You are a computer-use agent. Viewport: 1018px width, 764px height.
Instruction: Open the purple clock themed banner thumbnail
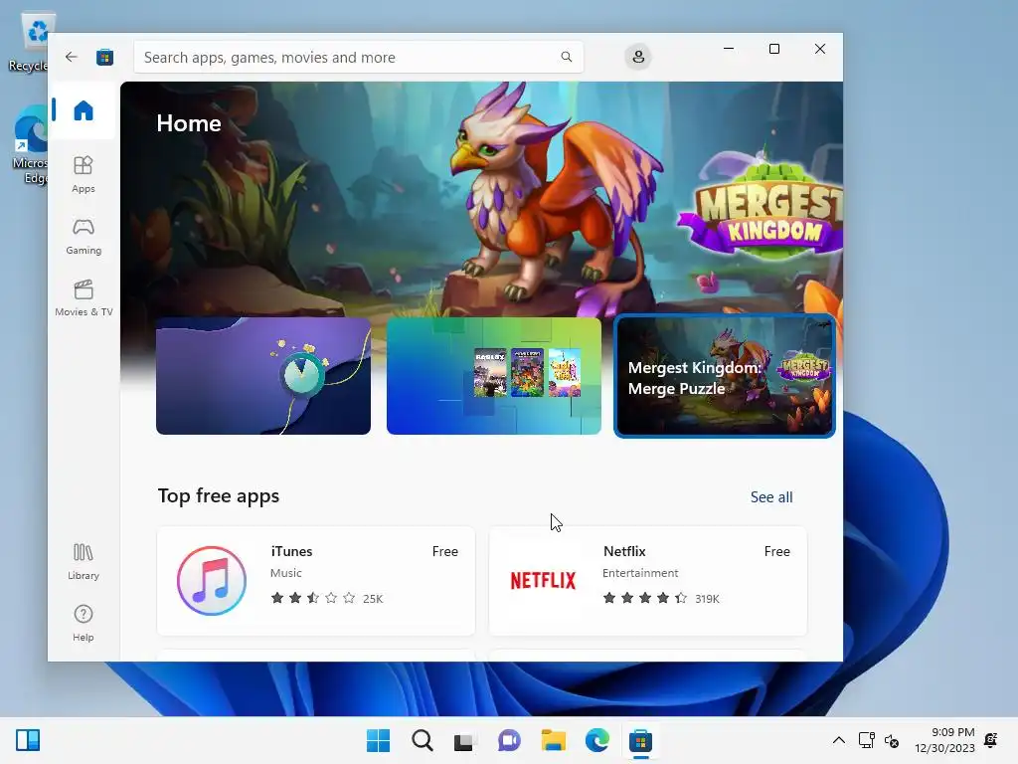(x=263, y=376)
